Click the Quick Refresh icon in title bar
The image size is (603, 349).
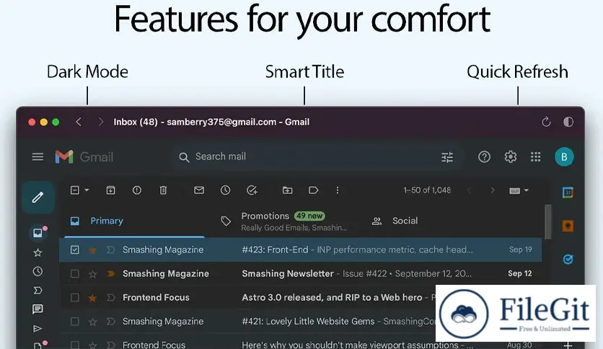pyautogui.click(x=546, y=123)
